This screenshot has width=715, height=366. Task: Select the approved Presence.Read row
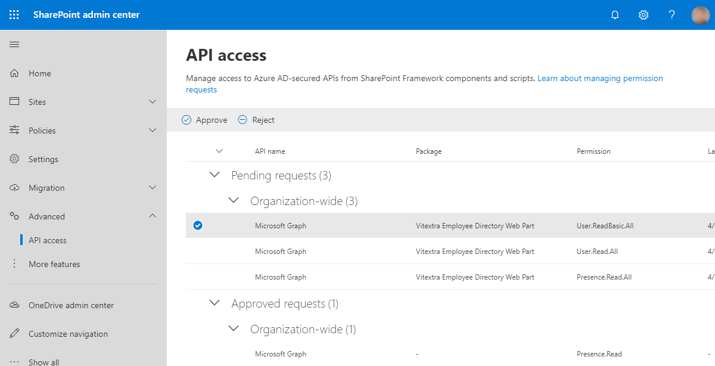(x=450, y=354)
